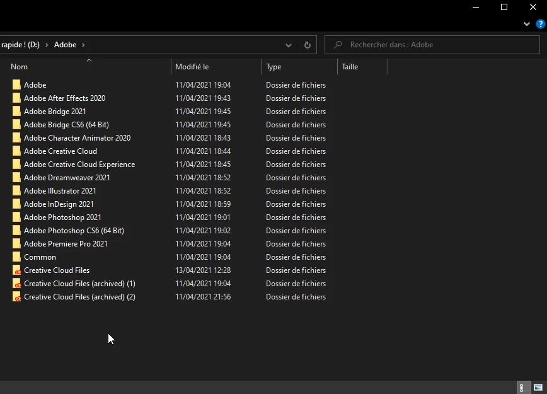The height and width of the screenshot is (394, 547).
Task: Expand the ribbon with the chevron
Action: 527,24
